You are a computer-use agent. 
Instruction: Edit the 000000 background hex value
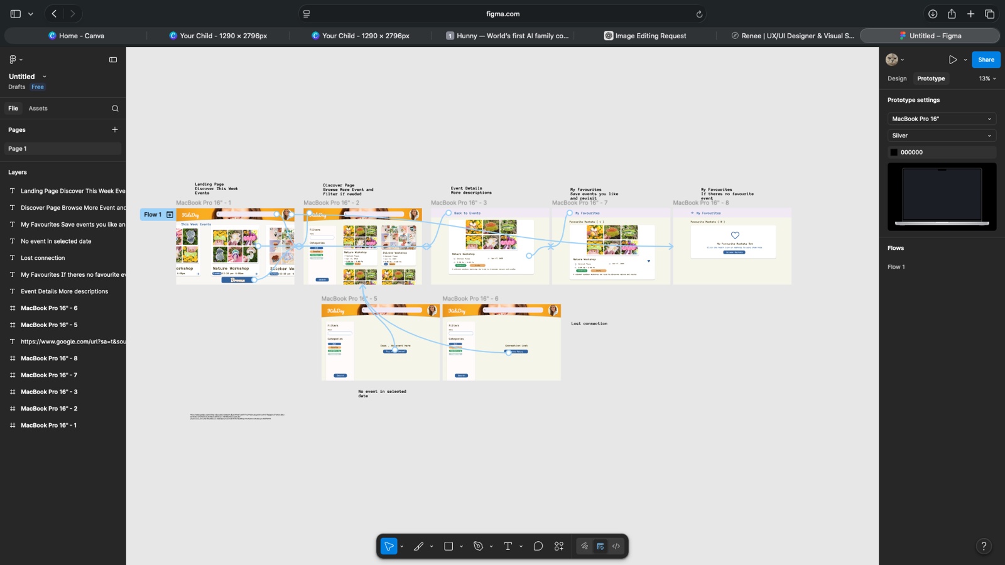[911, 153]
